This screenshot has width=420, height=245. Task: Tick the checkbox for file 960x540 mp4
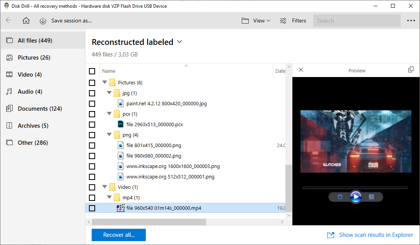tap(92, 208)
